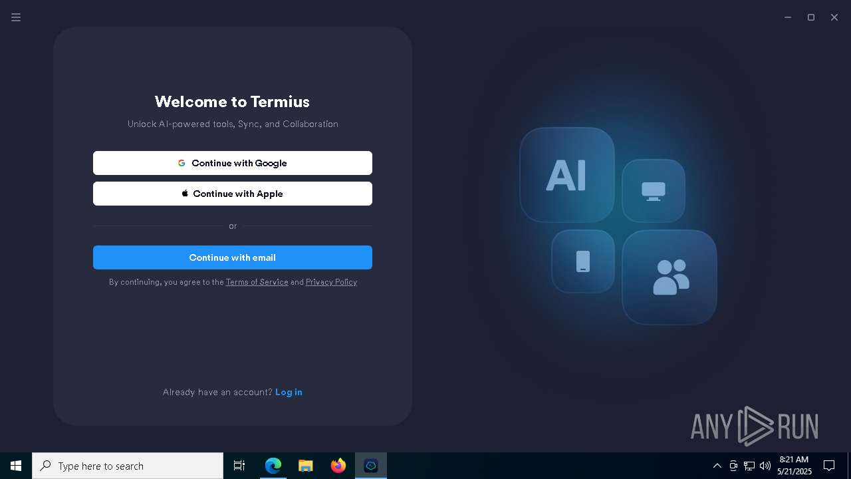This screenshot has height=479, width=851.
Task: Open the volume tray icon
Action: 765,466
